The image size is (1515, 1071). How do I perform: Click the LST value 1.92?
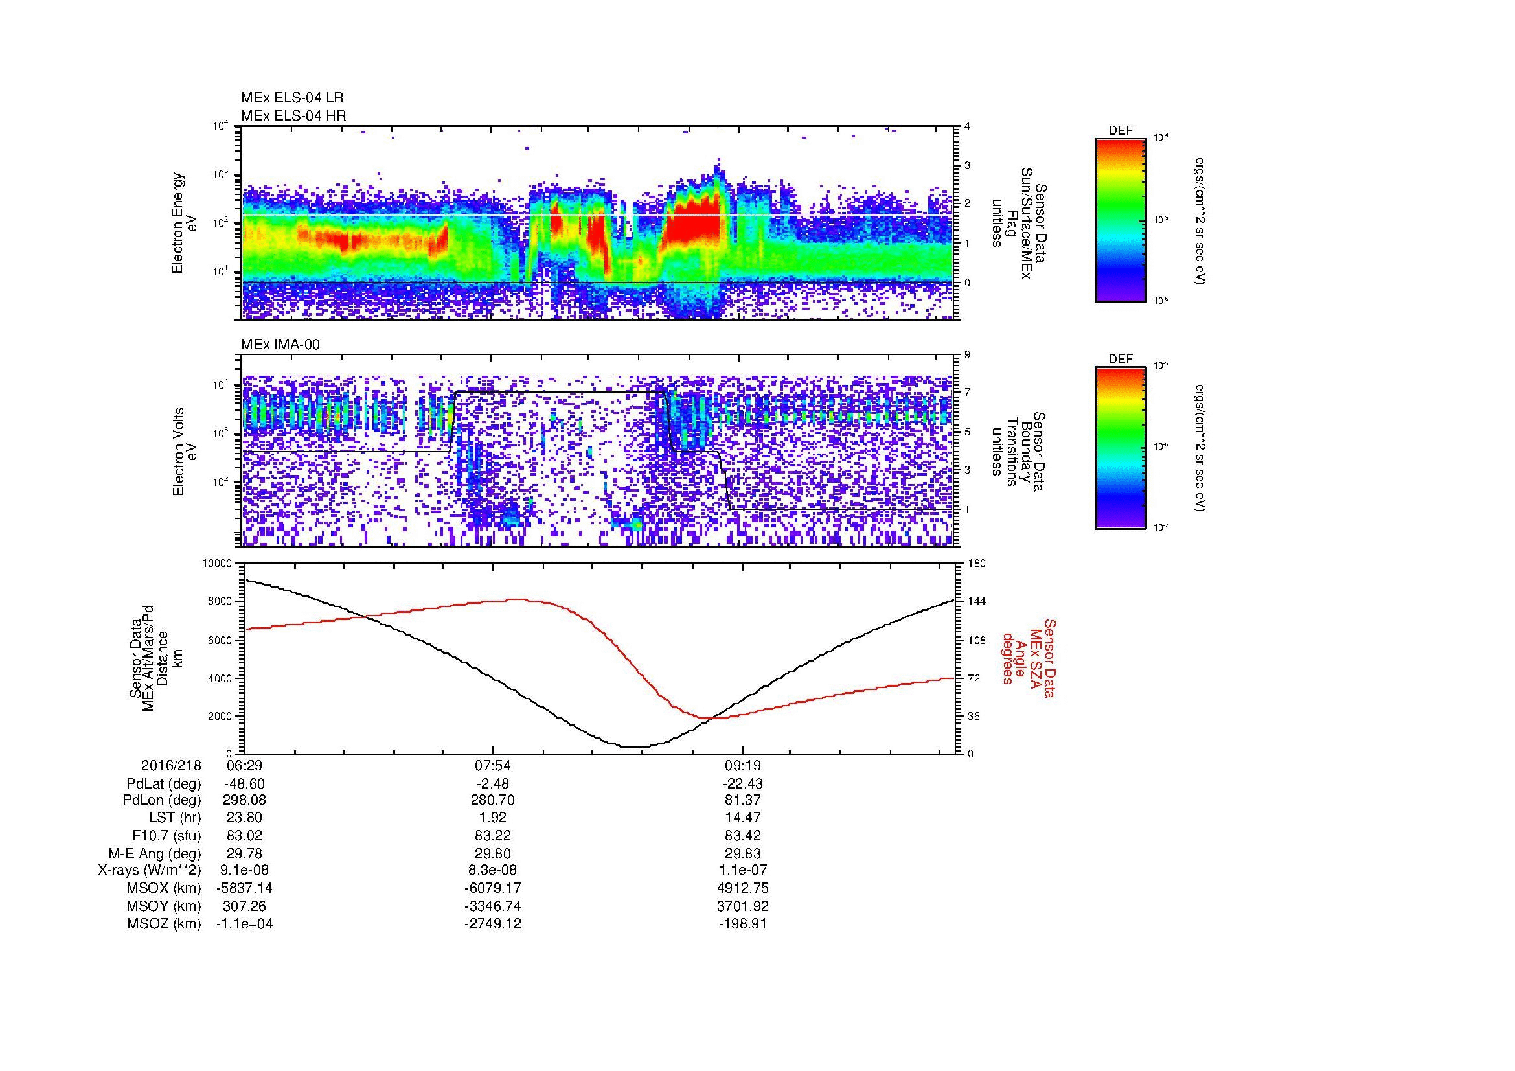tap(493, 818)
